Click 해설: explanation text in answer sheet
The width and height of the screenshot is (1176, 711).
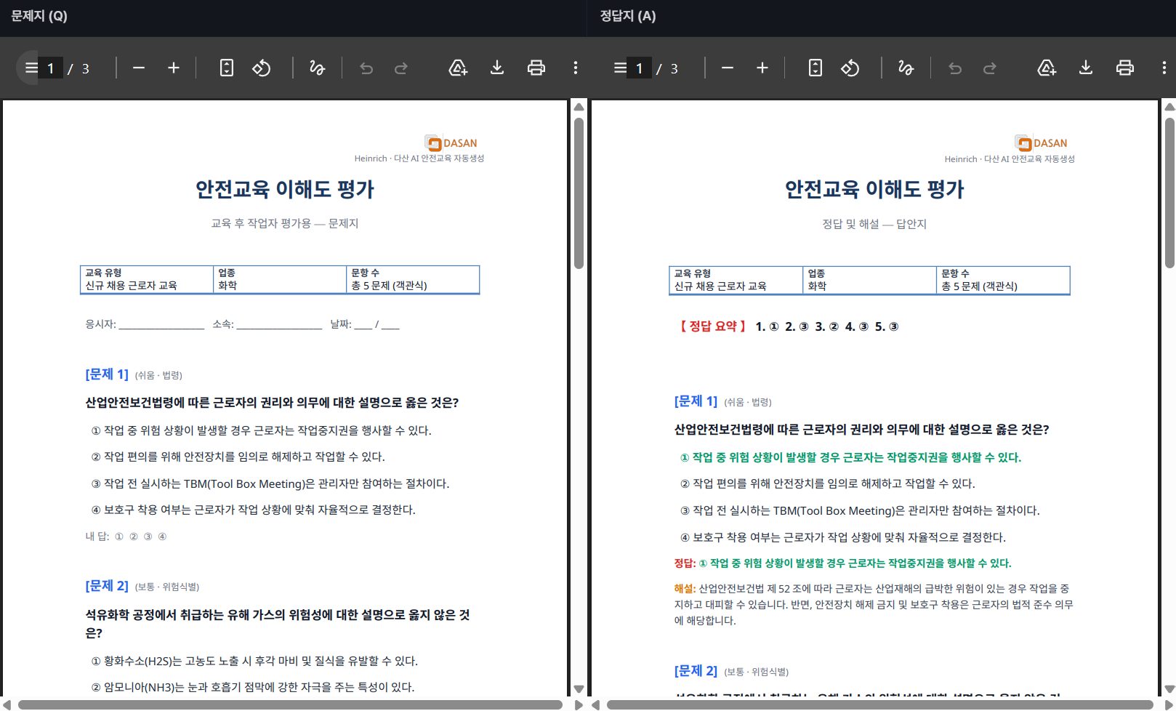pyautogui.click(x=874, y=604)
